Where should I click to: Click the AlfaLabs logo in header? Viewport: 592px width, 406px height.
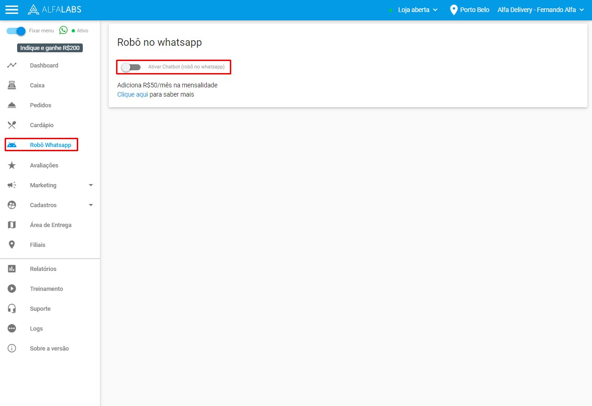tap(54, 10)
